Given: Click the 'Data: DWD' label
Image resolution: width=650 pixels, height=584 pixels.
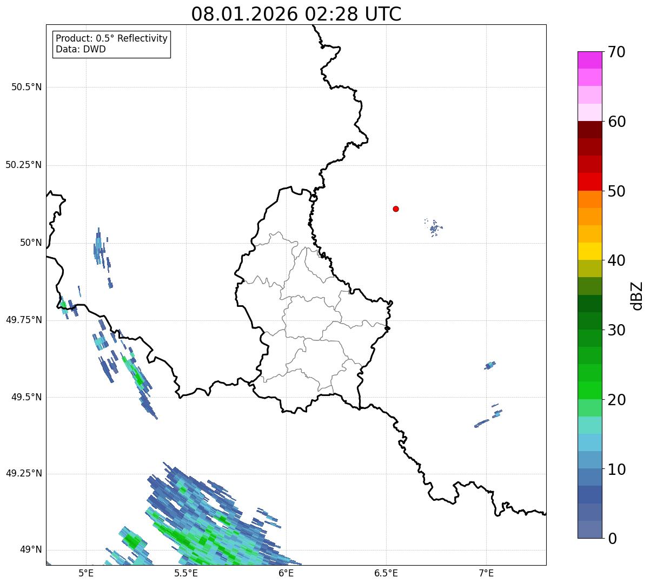Looking at the screenshot, I should click(x=81, y=50).
